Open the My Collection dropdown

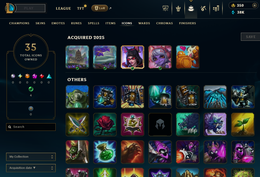(x=31, y=157)
